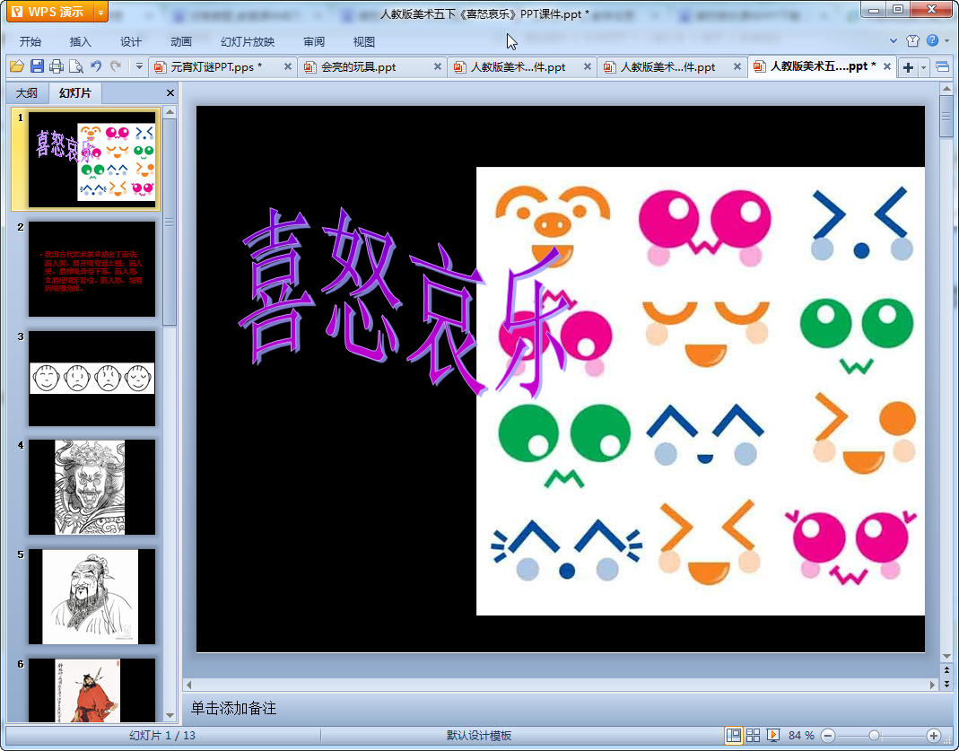Screen dimensions: 959x751
Task: Go to previous slide double-arrow button
Action: (x=946, y=670)
